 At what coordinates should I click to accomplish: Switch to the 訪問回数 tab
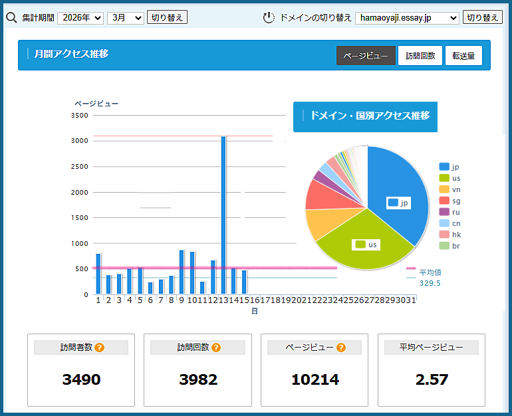[420, 56]
